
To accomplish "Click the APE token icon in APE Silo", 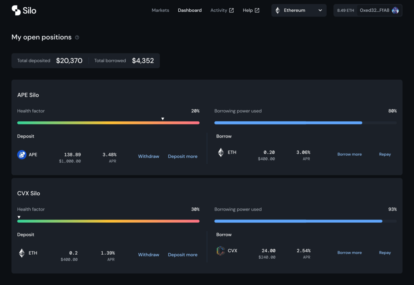I will coord(22,155).
